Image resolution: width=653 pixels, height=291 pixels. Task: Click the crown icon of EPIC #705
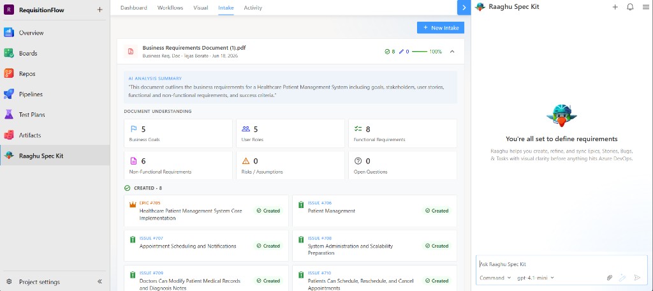pyautogui.click(x=133, y=204)
